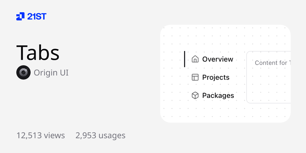Click the Origin UI round avatar
This screenshot has height=153, width=306.
tap(23, 72)
